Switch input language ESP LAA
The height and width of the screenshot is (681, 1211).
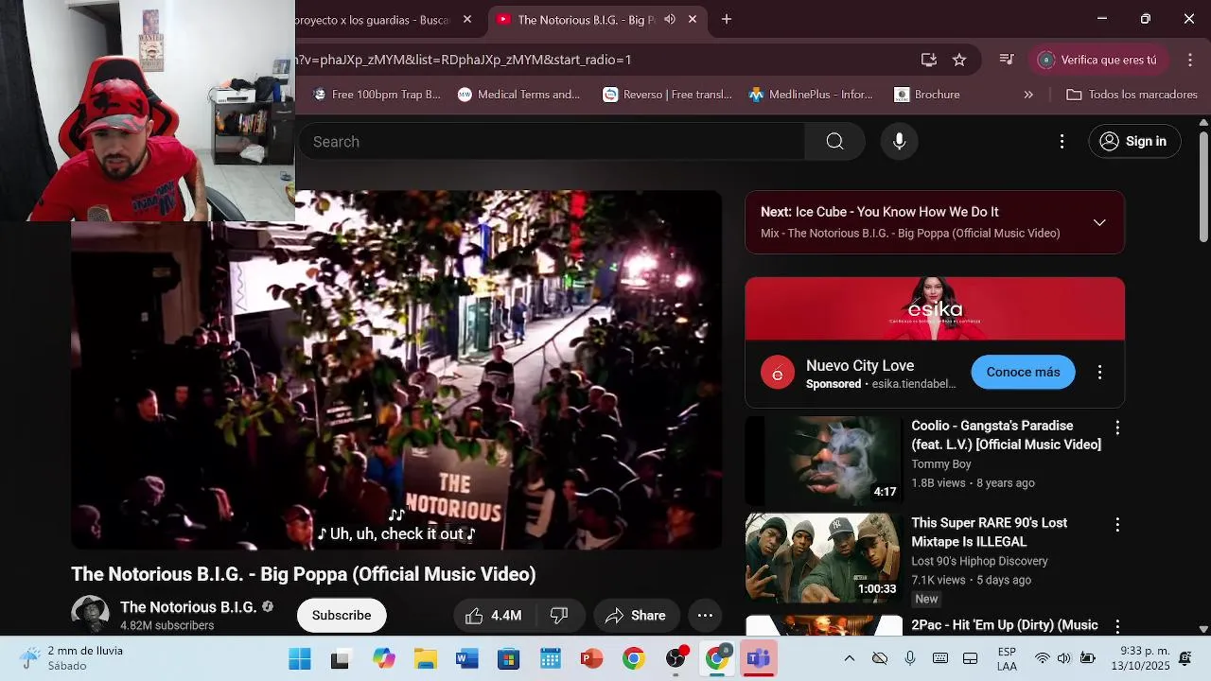tap(1007, 658)
